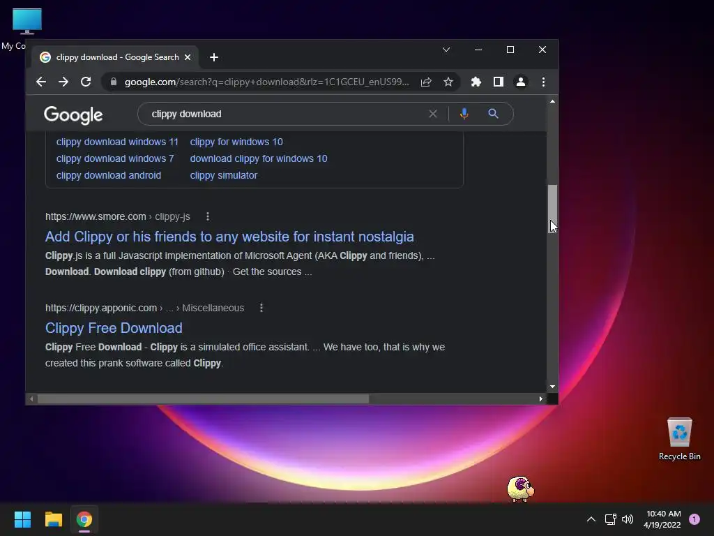
Task: Open 'Add Clippy or his friends' result
Action: point(229,237)
